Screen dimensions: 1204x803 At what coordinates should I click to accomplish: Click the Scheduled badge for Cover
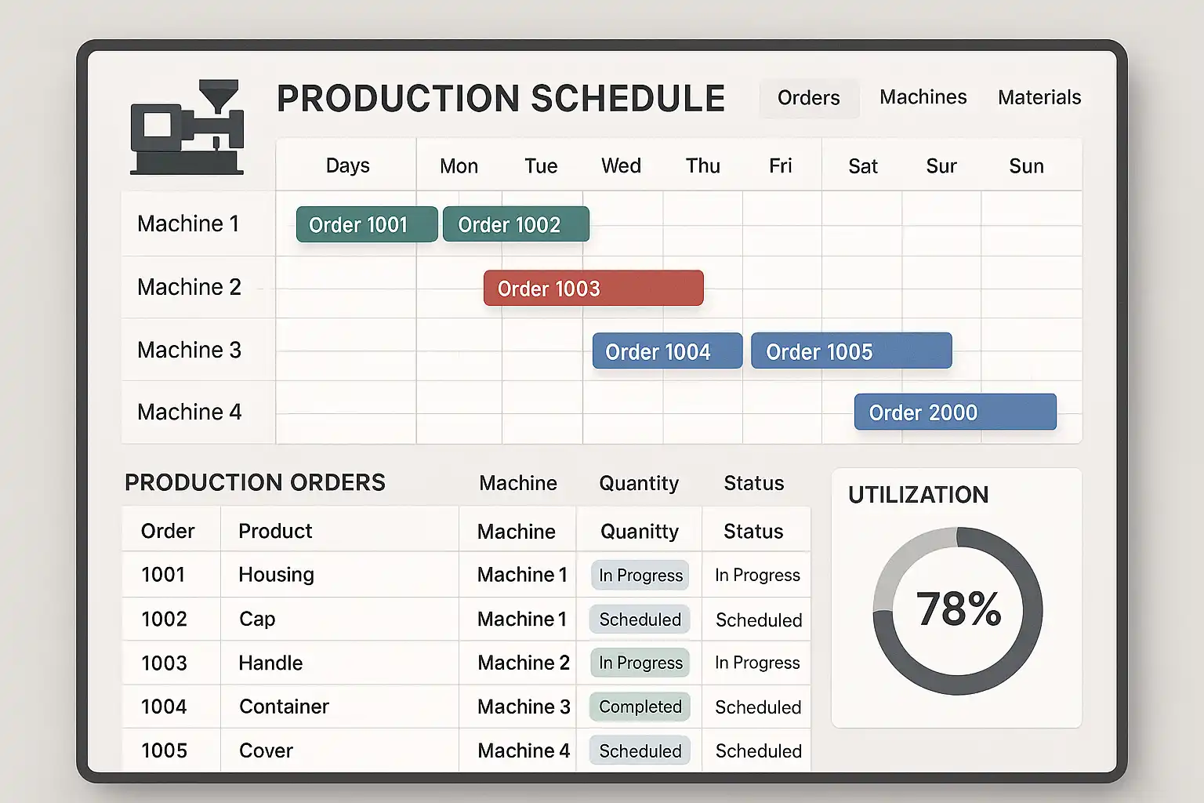pyautogui.click(x=640, y=751)
